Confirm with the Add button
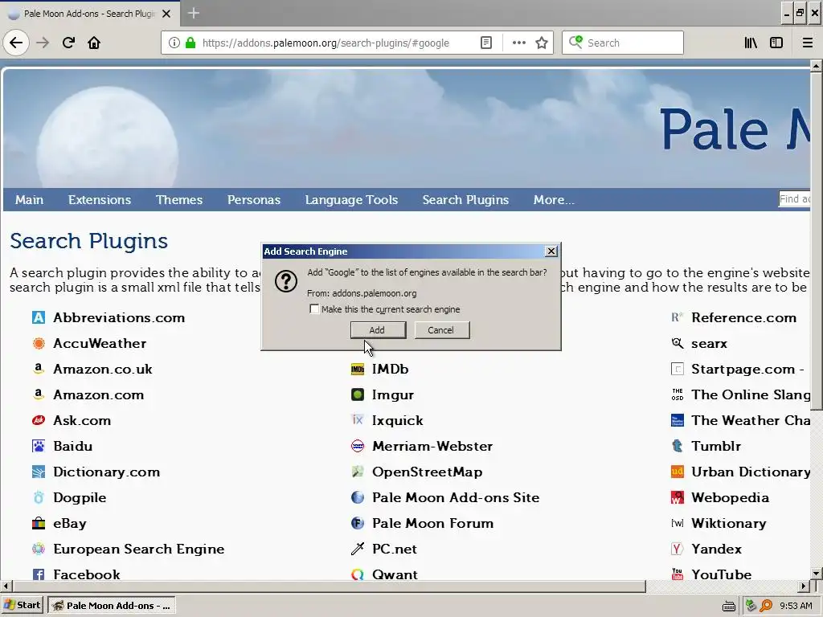This screenshot has height=617, width=823. pyautogui.click(x=378, y=330)
